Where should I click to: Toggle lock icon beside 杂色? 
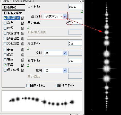click(x=22, y=50)
